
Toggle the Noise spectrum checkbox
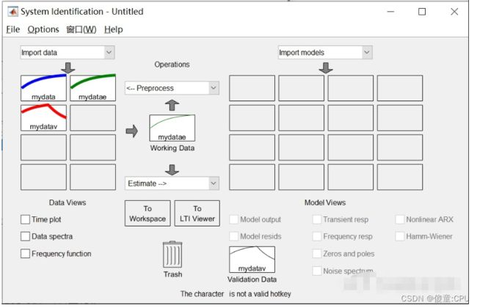pos(317,271)
